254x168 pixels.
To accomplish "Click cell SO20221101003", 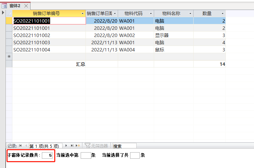I will click(x=49, y=43).
